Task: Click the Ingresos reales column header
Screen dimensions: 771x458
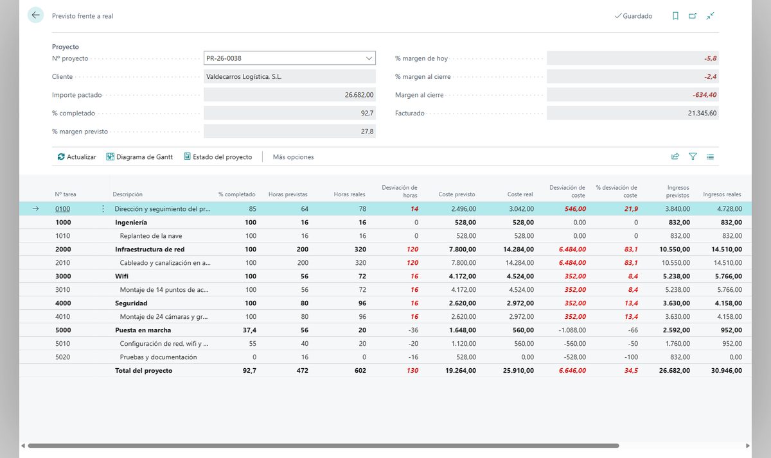Action: [722, 194]
